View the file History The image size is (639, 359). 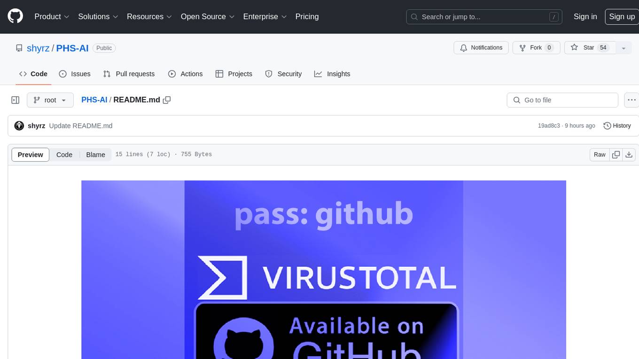click(x=617, y=126)
